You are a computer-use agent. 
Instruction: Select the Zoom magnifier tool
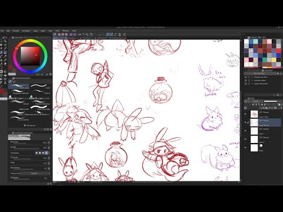click(x=5, y=41)
